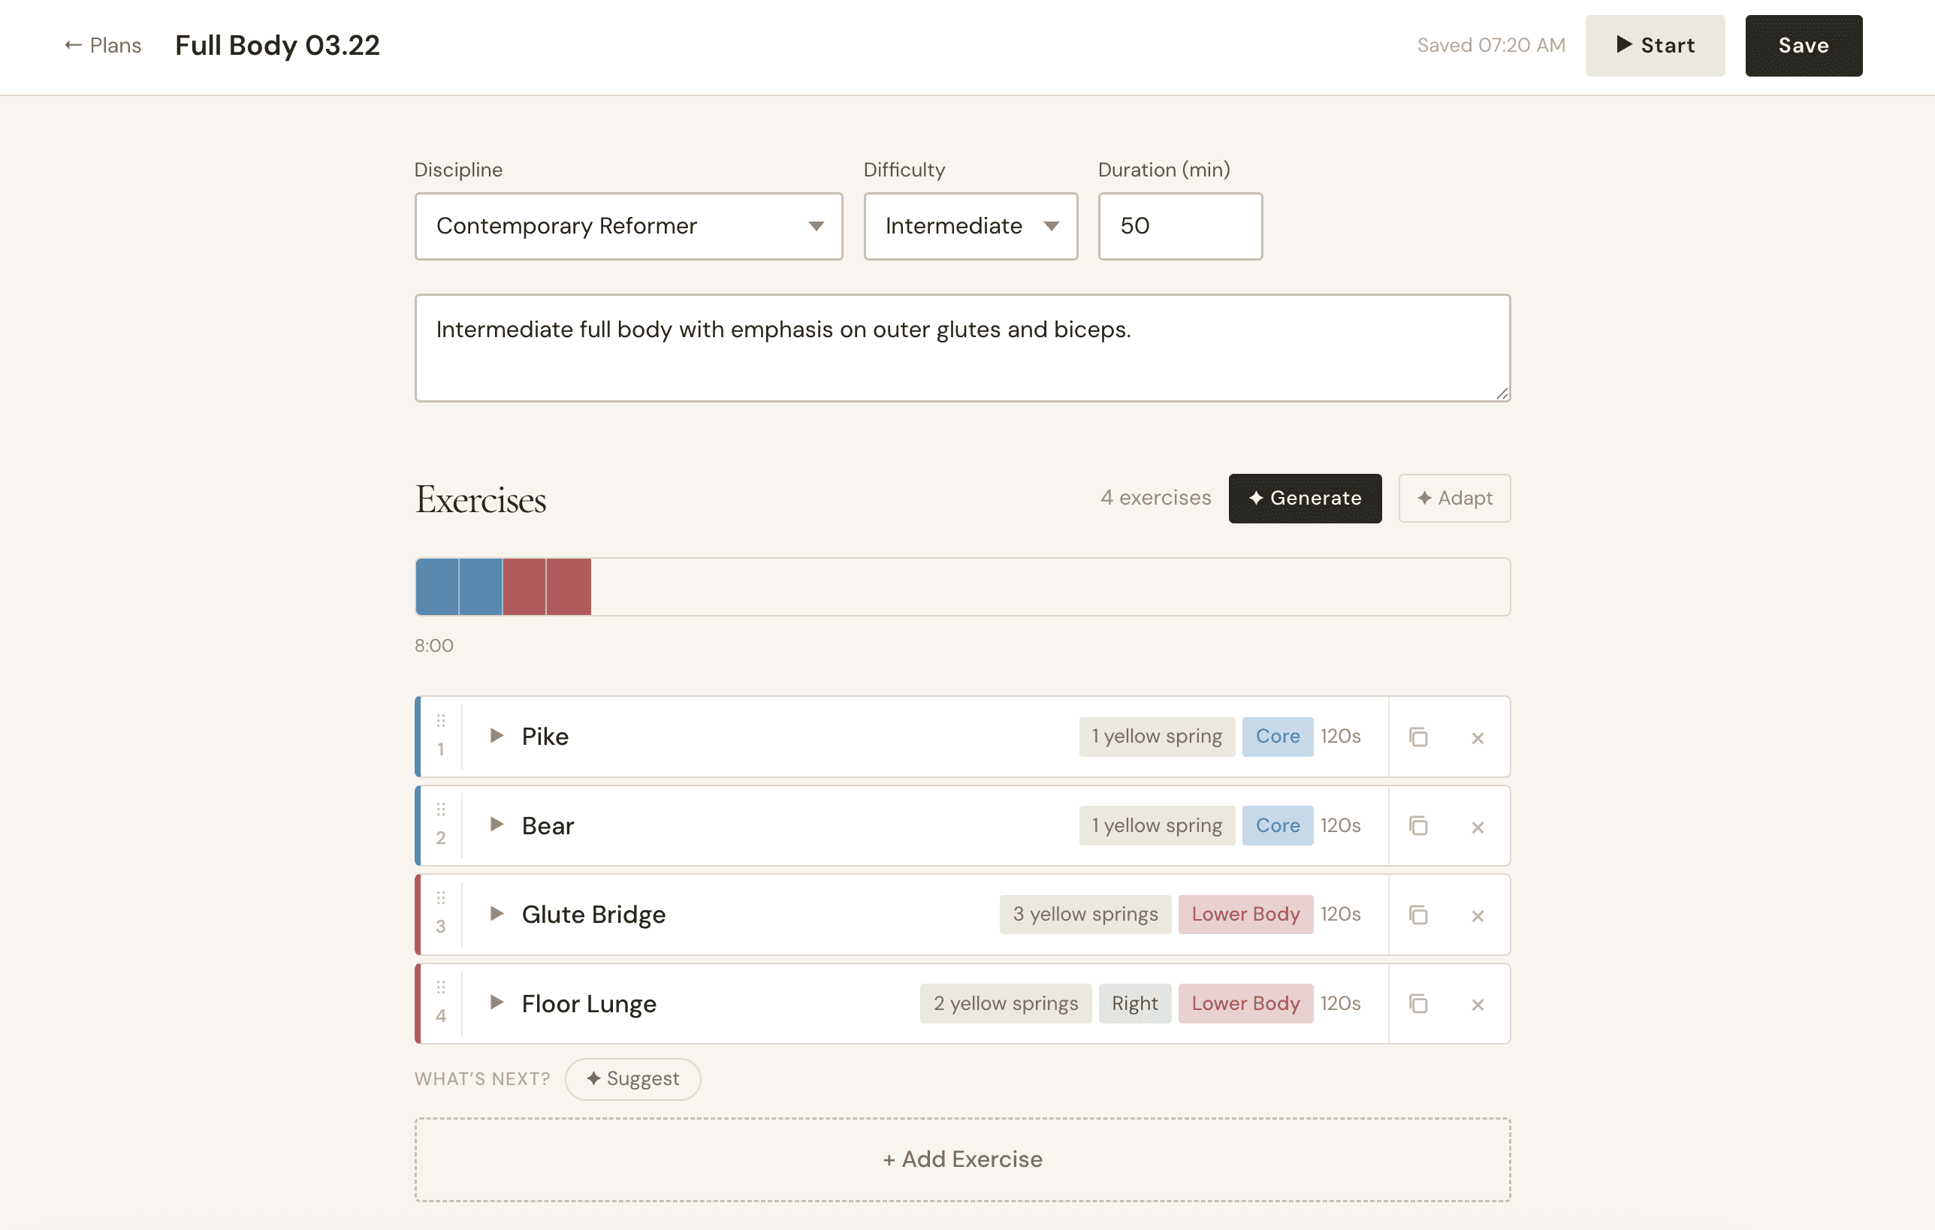Save the plan
The height and width of the screenshot is (1230, 1935).
[1804, 46]
